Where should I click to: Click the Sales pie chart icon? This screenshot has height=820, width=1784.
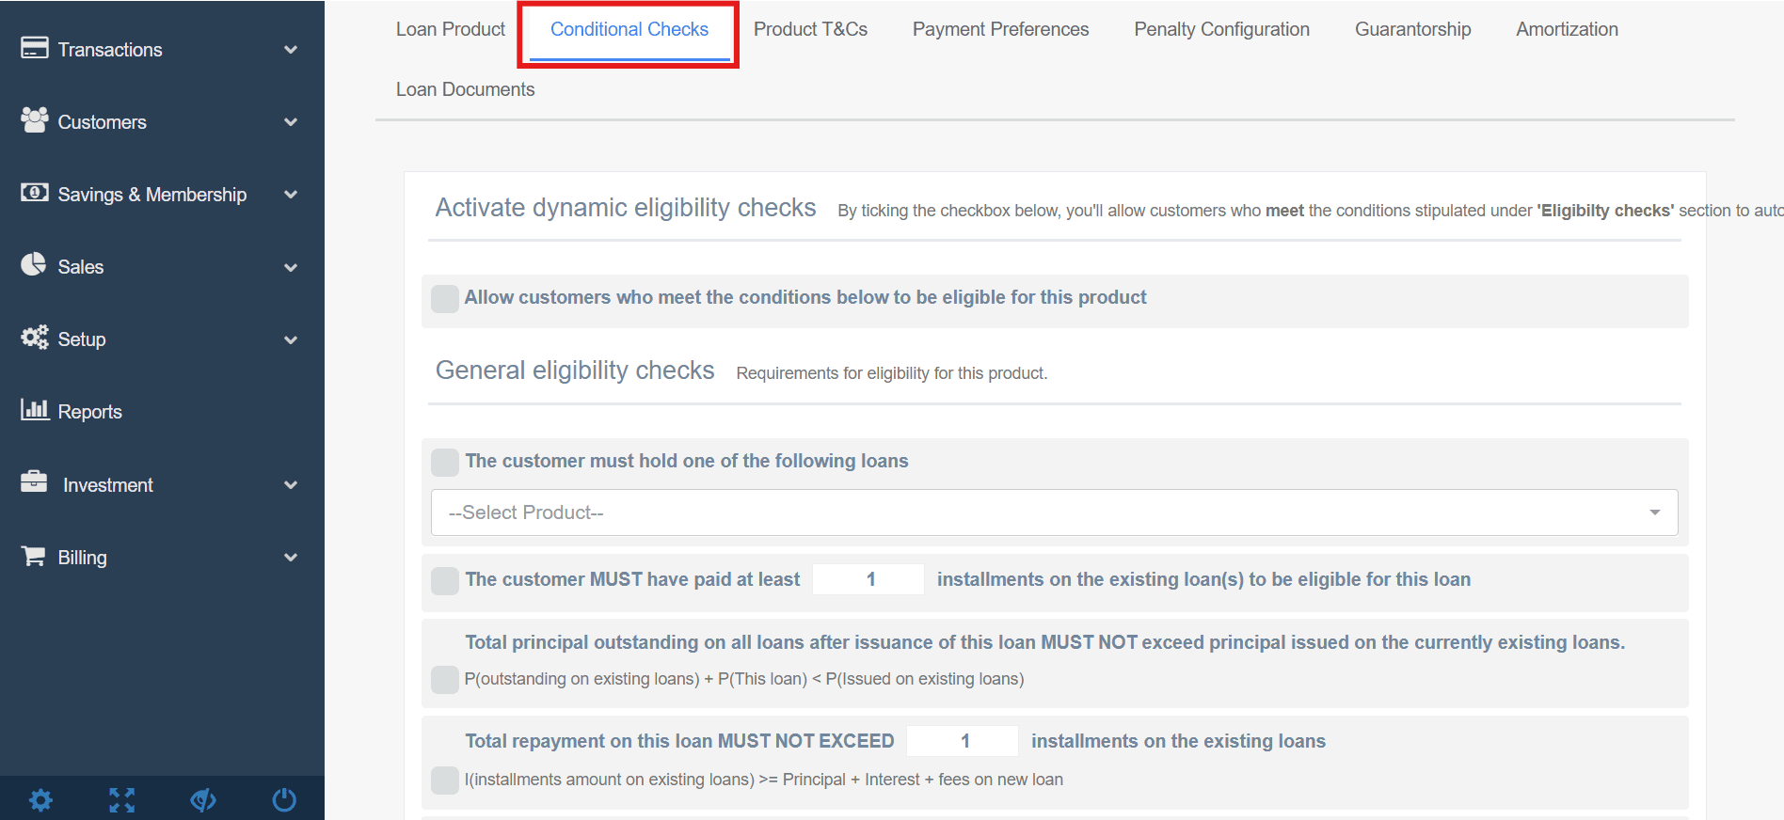pos(34,264)
